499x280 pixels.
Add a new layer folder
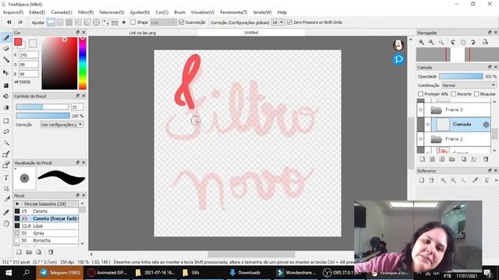tap(452, 159)
